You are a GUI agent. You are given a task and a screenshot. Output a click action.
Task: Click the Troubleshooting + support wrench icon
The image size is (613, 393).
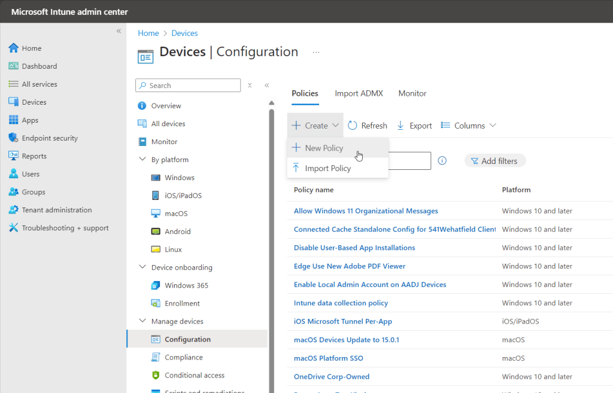14,228
